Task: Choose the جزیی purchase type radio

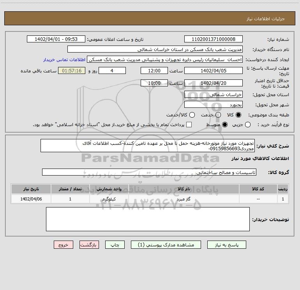Action: coord(248,125)
